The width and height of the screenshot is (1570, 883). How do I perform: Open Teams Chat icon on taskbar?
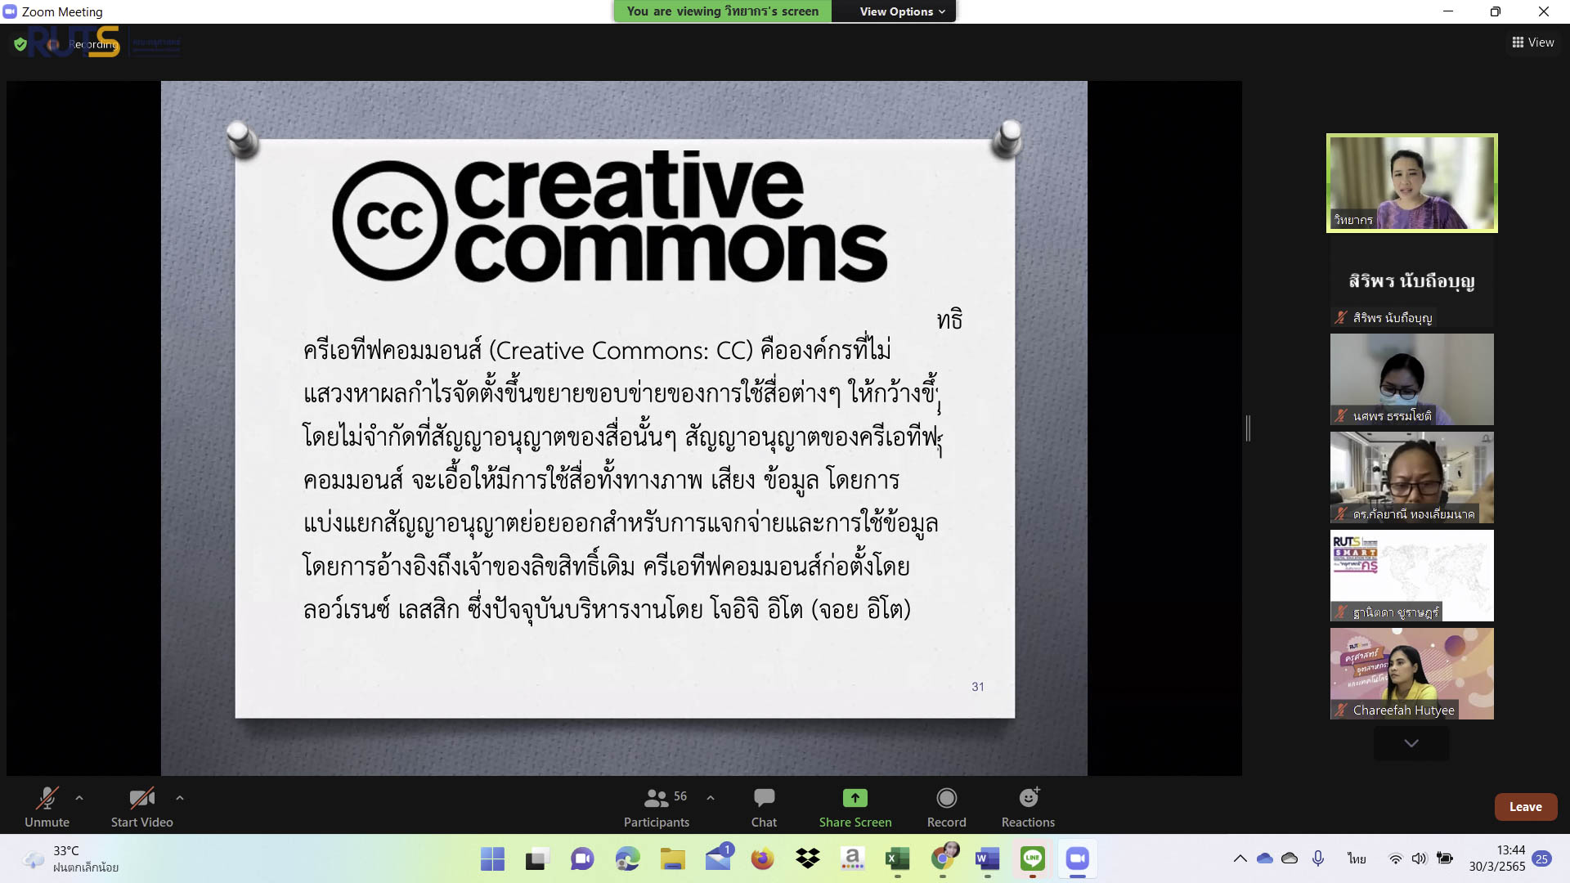point(582,859)
